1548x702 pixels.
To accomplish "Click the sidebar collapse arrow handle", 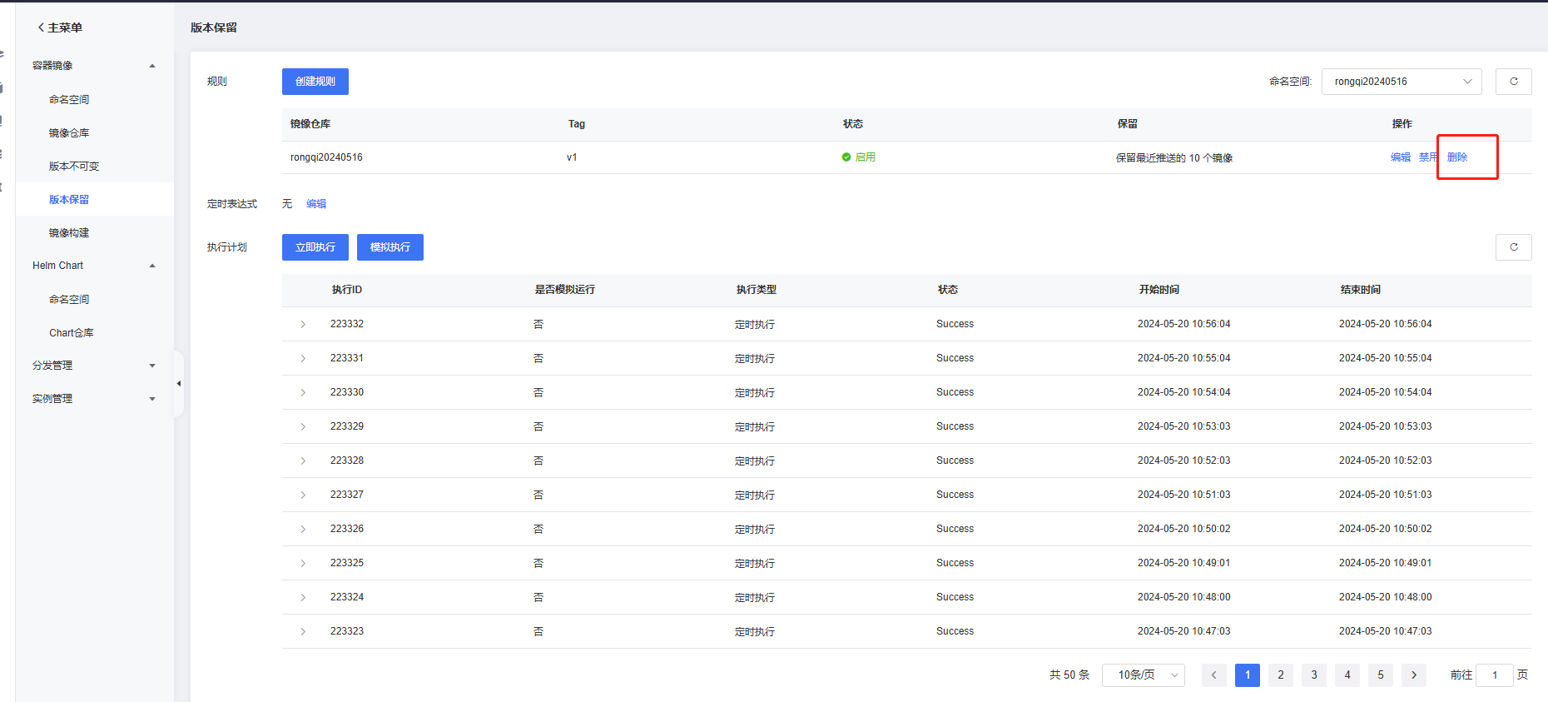I will point(178,384).
